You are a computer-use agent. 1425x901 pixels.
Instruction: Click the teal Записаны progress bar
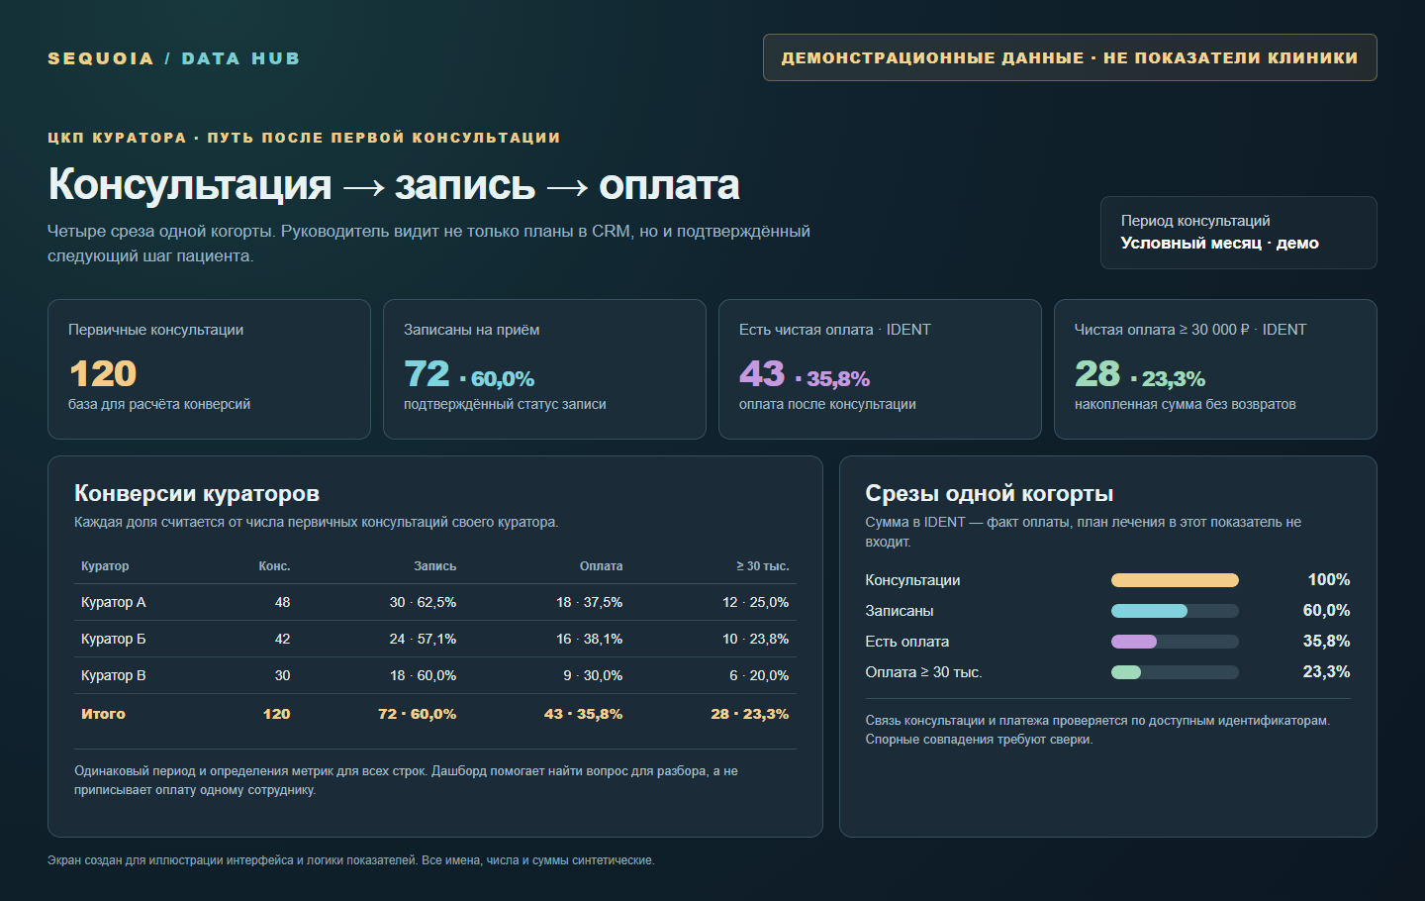coord(1149,611)
